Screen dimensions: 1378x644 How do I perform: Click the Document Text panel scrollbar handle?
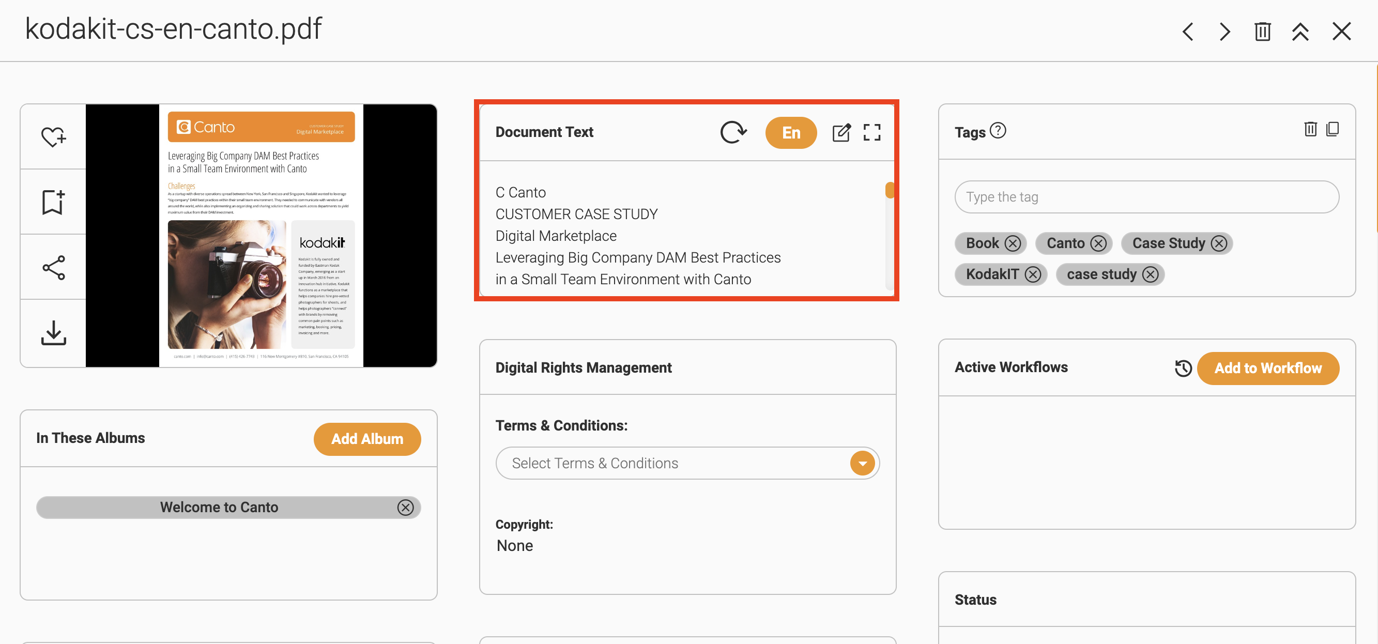[x=890, y=190]
